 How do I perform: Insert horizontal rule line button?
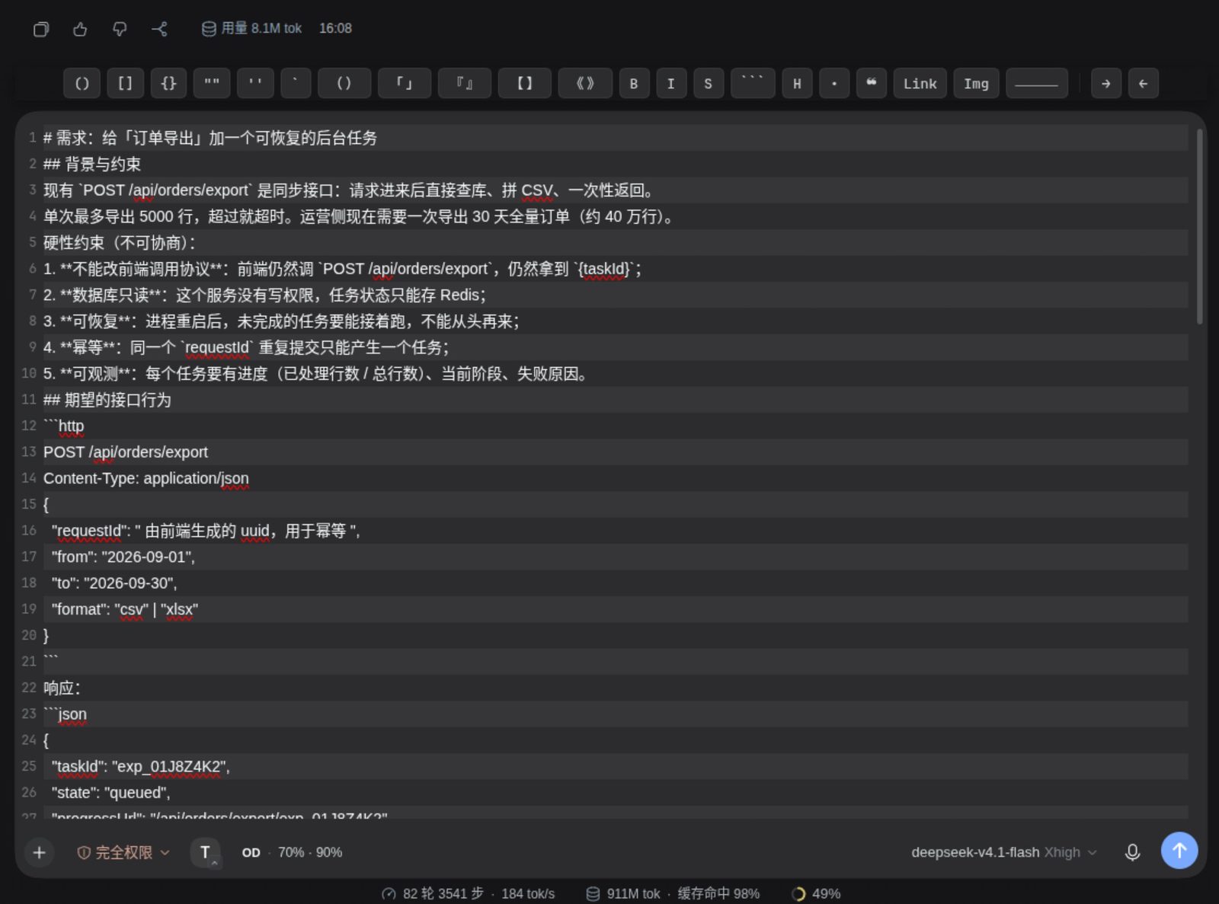pyautogui.click(x=1036, y=83)
